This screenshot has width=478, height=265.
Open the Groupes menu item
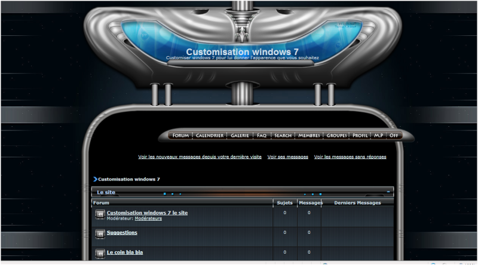(x=336, y=135)
